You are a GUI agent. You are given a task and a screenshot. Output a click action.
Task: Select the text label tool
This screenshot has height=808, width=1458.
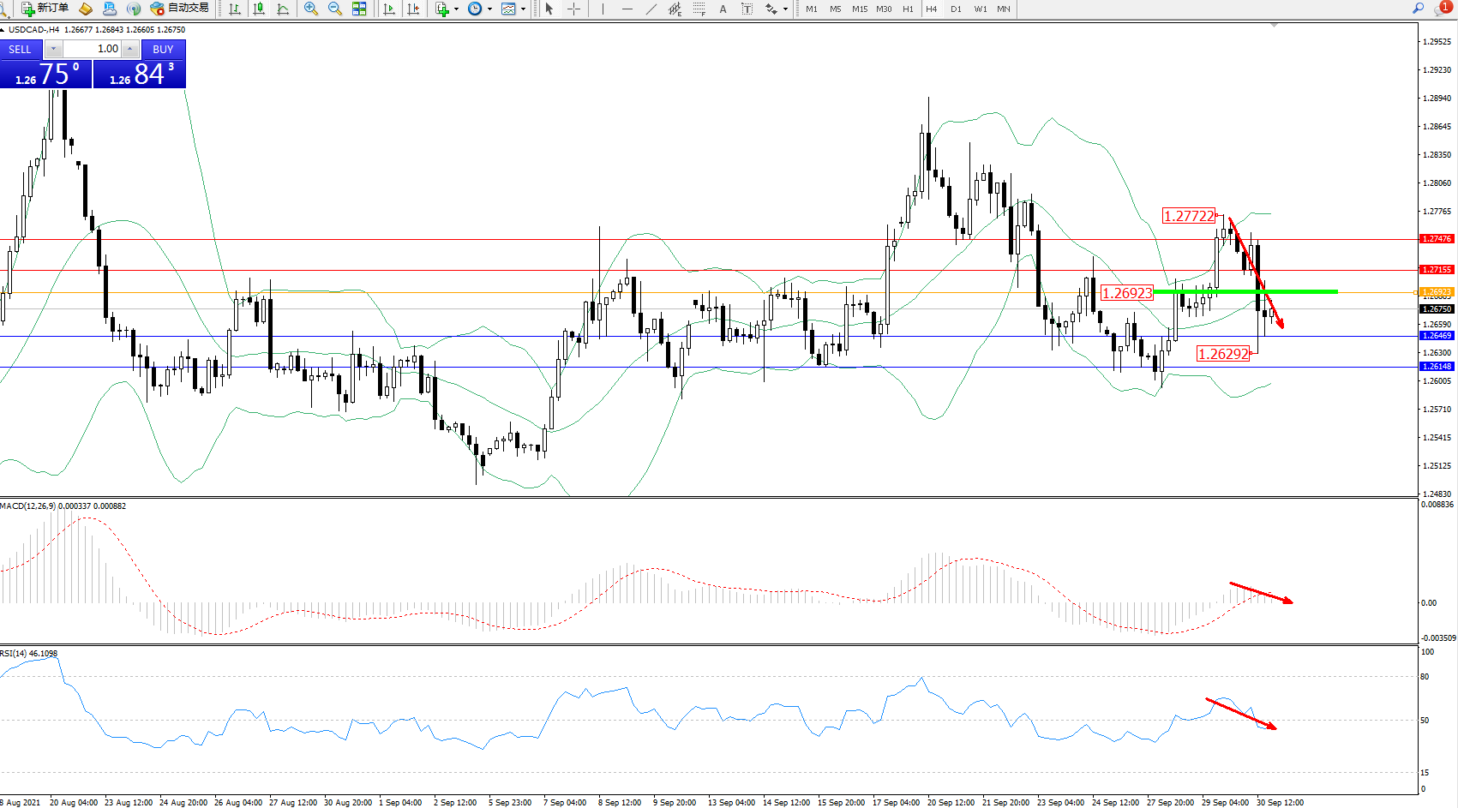(x=747, y=9)
